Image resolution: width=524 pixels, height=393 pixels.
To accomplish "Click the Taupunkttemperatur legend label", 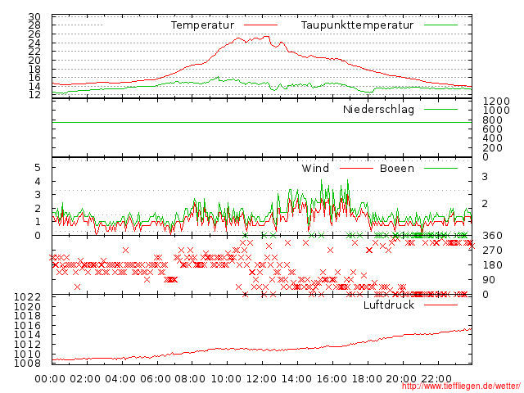I will (357, 25).
